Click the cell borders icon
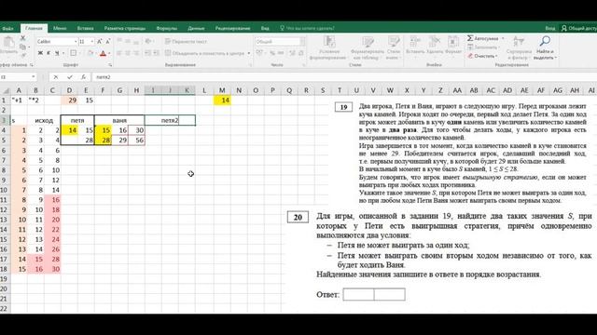 click(x=73, y=53)
